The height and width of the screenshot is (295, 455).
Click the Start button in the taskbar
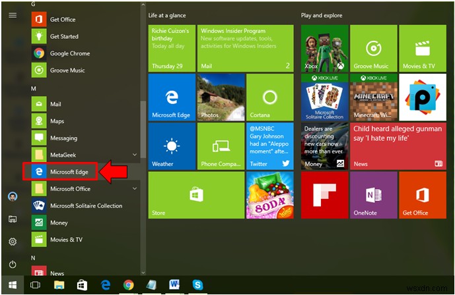pyautogui.click(x=13, y=285)
